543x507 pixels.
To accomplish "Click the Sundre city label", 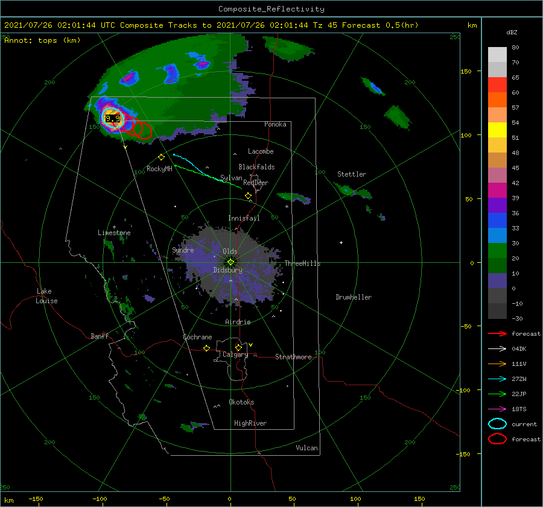I will (183, 250).
